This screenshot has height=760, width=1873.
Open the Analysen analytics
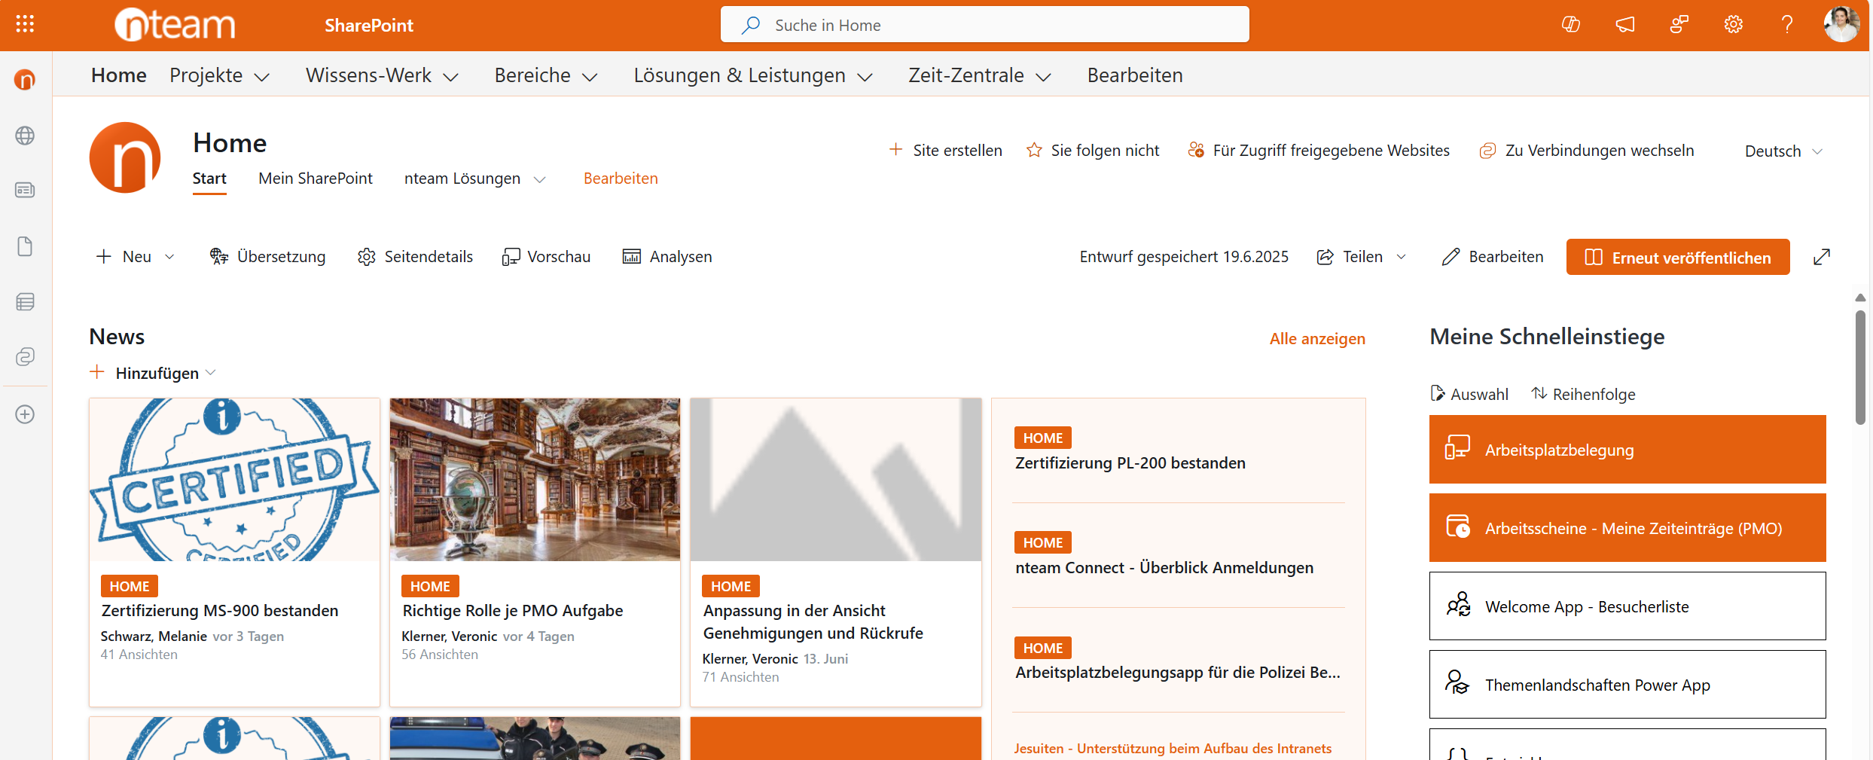click(x=667, y=257)
